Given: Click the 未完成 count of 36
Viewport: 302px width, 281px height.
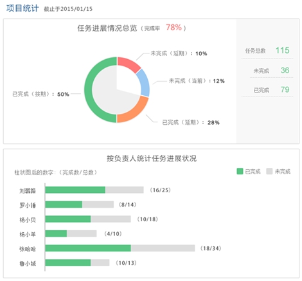Looking at the screenshot, I should pyautogui.click(x=285, y=70).
